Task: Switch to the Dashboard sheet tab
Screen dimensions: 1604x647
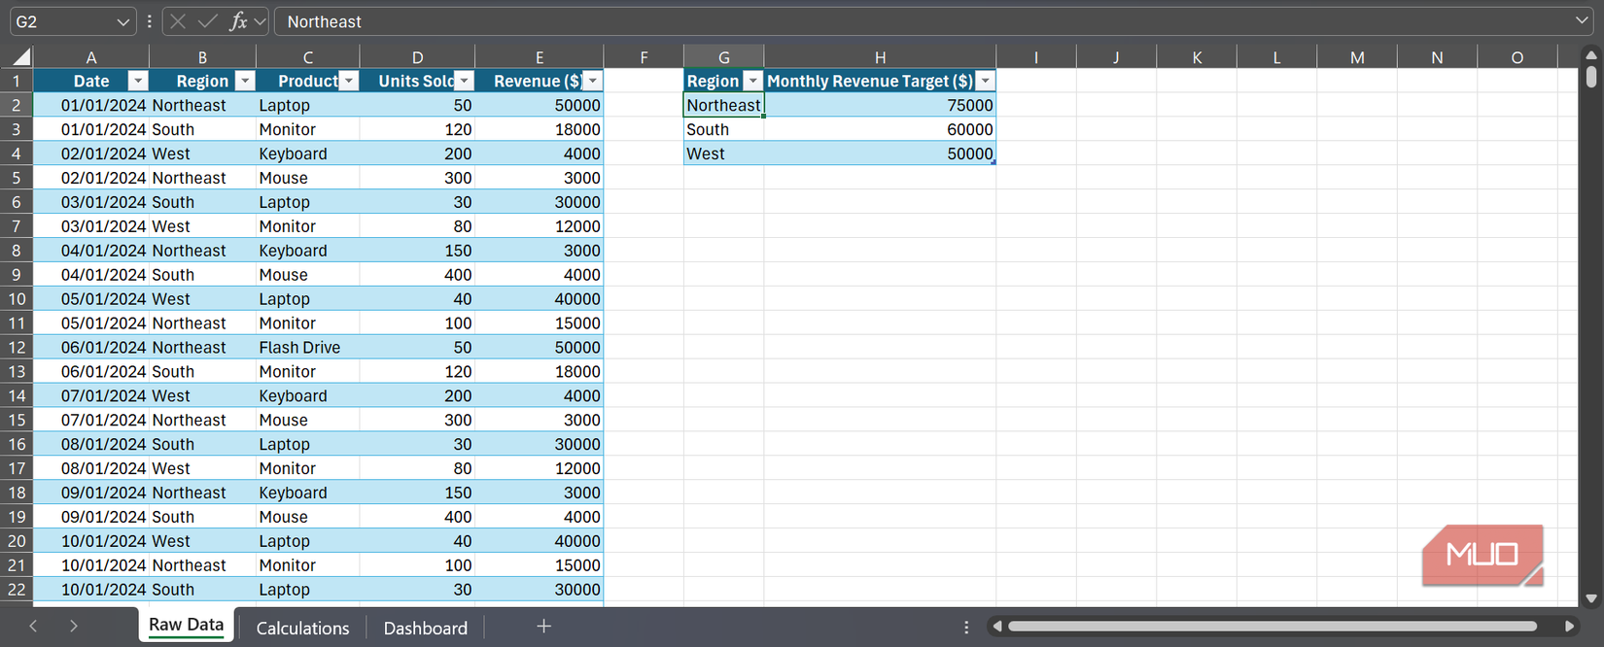Action: (x=425, y=628)
